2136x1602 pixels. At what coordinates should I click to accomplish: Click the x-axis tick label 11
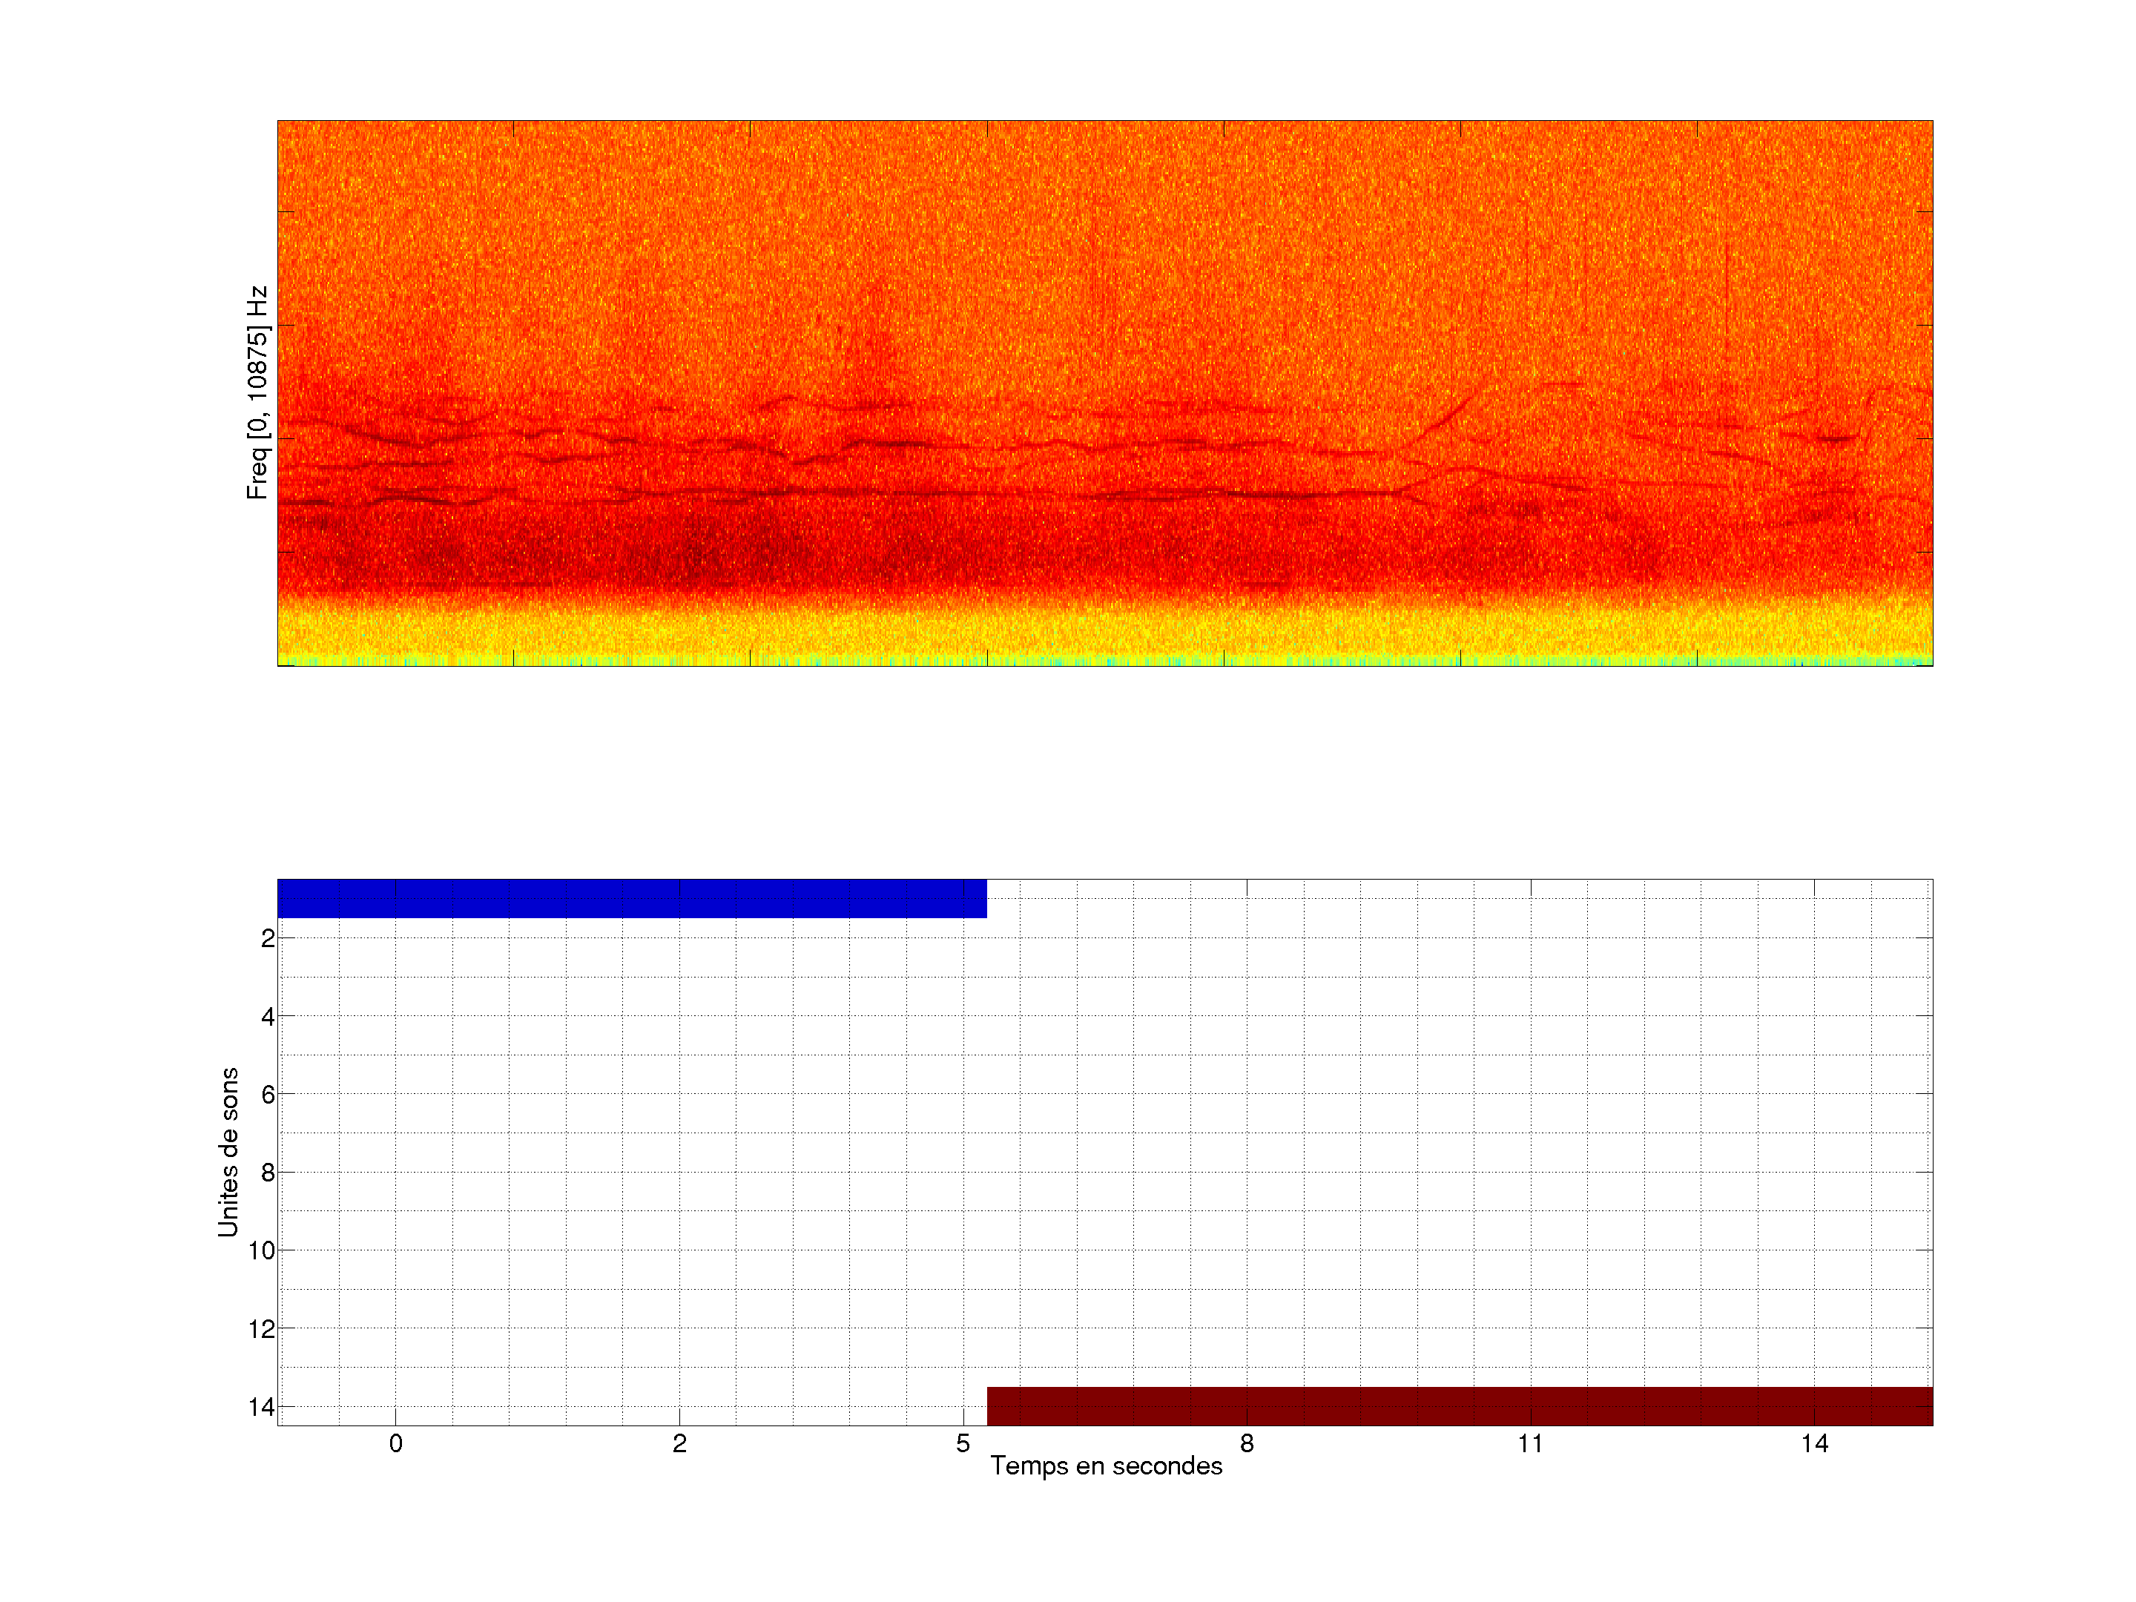pos(1531,1443)
